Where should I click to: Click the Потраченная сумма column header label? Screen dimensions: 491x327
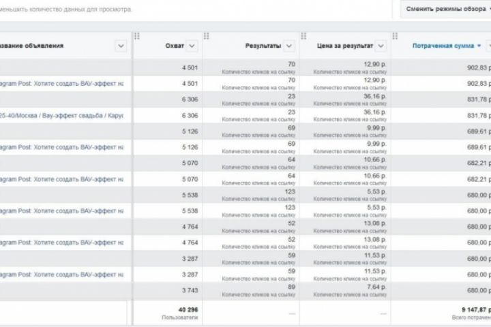(x=443, y=46)
